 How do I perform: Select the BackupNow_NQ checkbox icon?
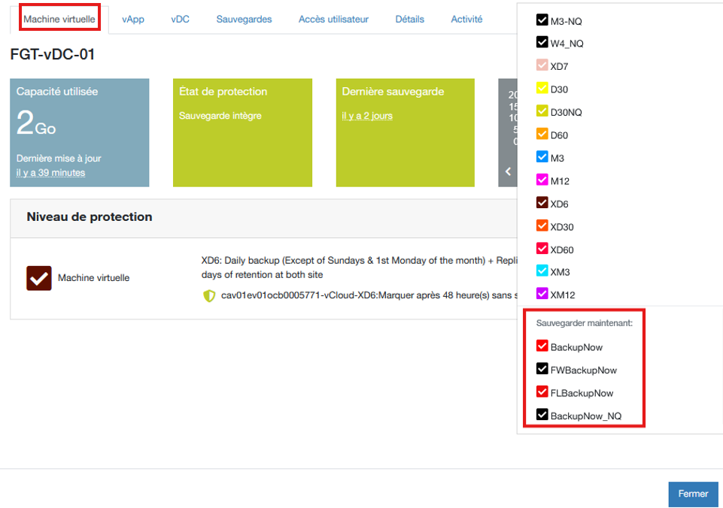pyautogui.click(x=542, y=415)
